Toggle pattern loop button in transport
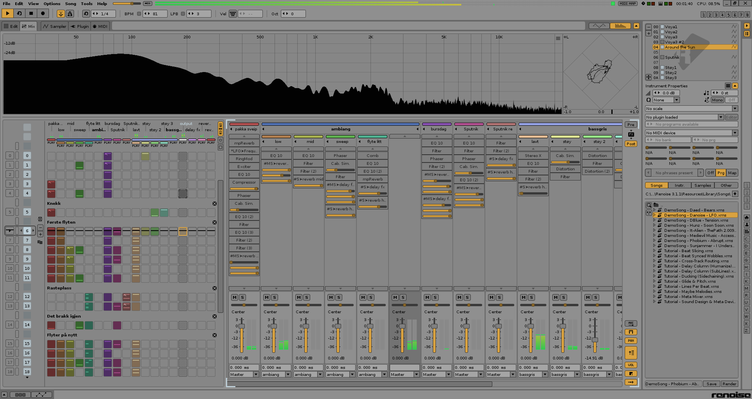The image size is (752, 399). click(19, 14)
